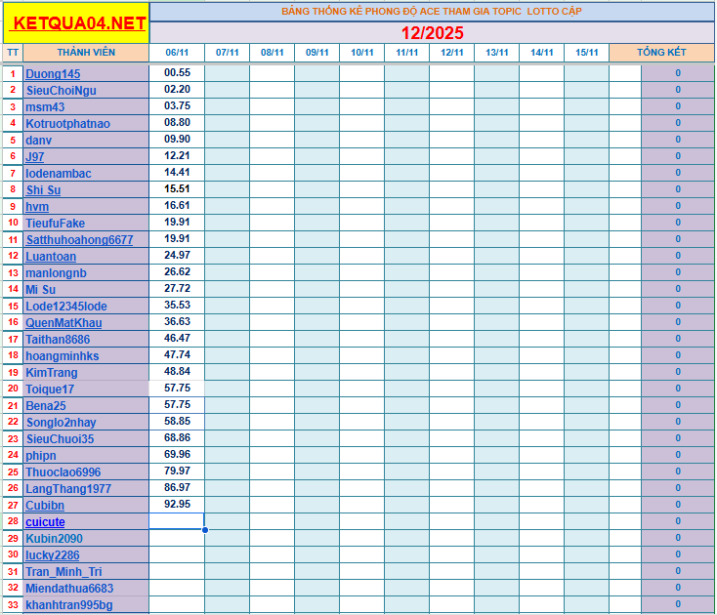Select cell with value 26.62

[x=177, y=271]
